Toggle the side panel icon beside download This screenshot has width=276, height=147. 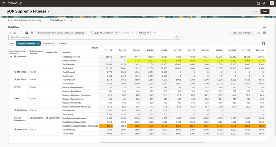click(264, 33)
